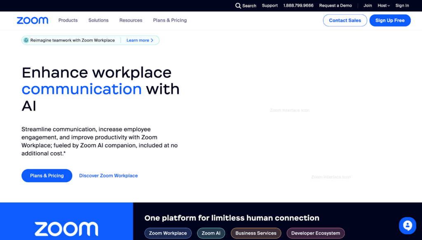Select the Zoom AI tab pill
The width and height of the screenshot is (422, 240).
[211, 233]
